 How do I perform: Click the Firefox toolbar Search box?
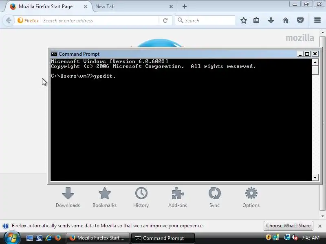[205, 21]
